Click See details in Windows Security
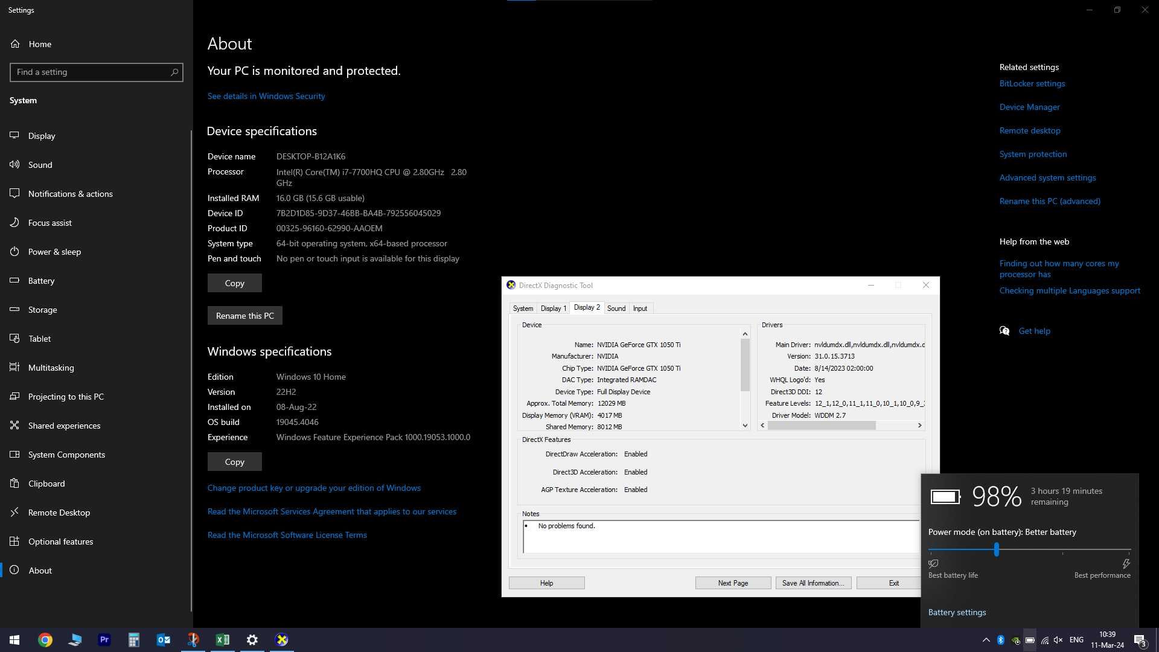 [266, 95]
